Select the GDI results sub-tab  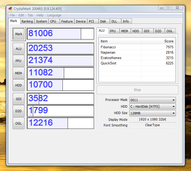tap(148, 31)
